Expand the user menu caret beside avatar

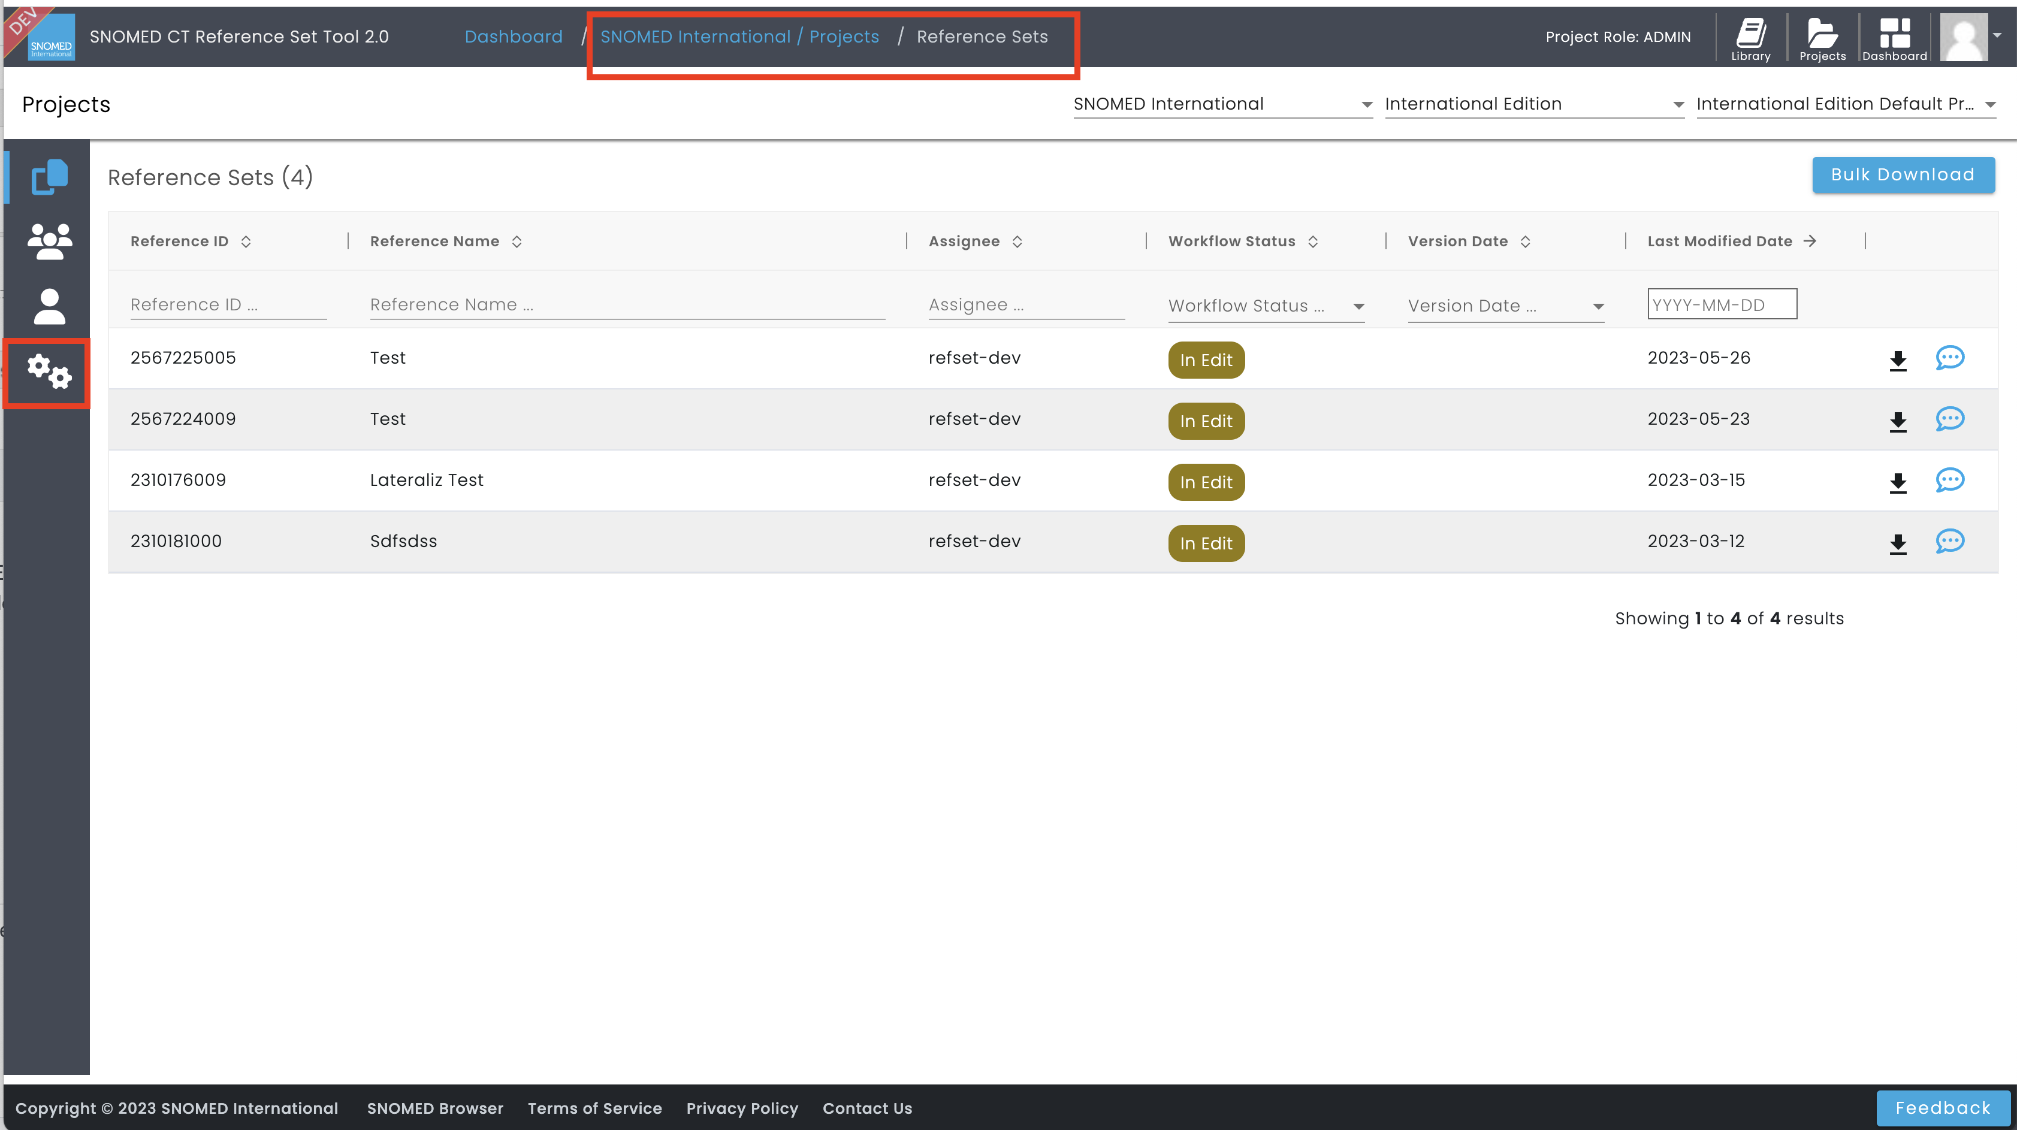coord(1997,35)
